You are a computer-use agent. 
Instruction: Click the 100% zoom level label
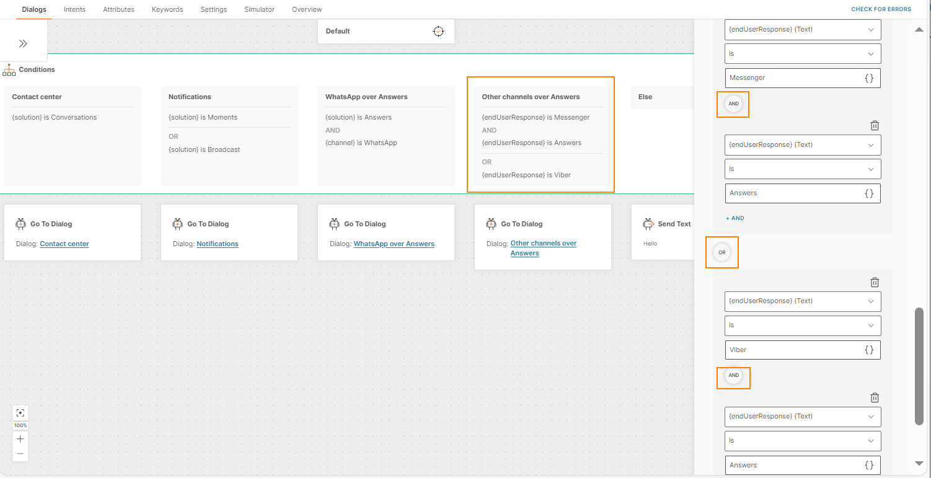pyautogui.click(x=20, y=425)
